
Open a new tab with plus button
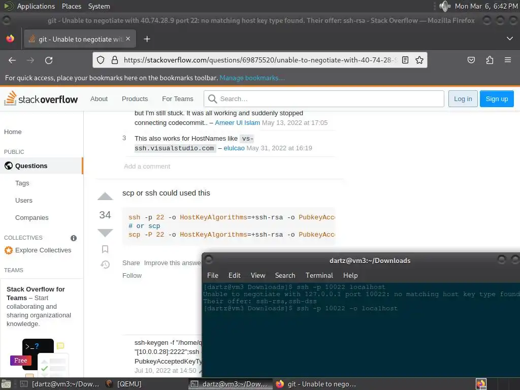click(147, 39)
